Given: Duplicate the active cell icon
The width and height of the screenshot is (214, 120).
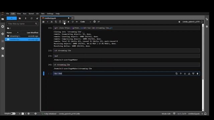Looking at the screenshot, I should click(177, 74).
